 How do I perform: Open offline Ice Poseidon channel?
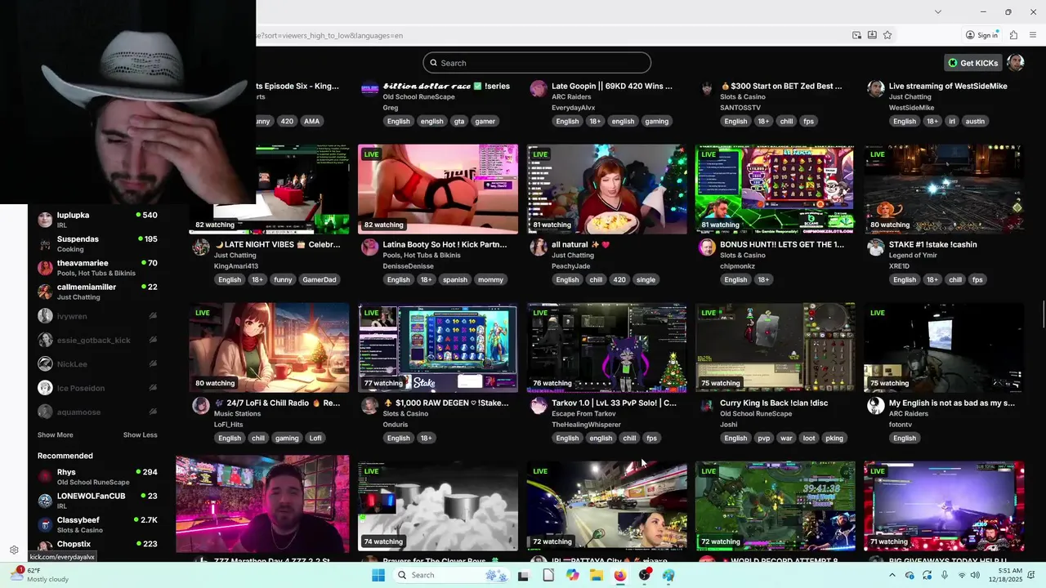[96, 388]
